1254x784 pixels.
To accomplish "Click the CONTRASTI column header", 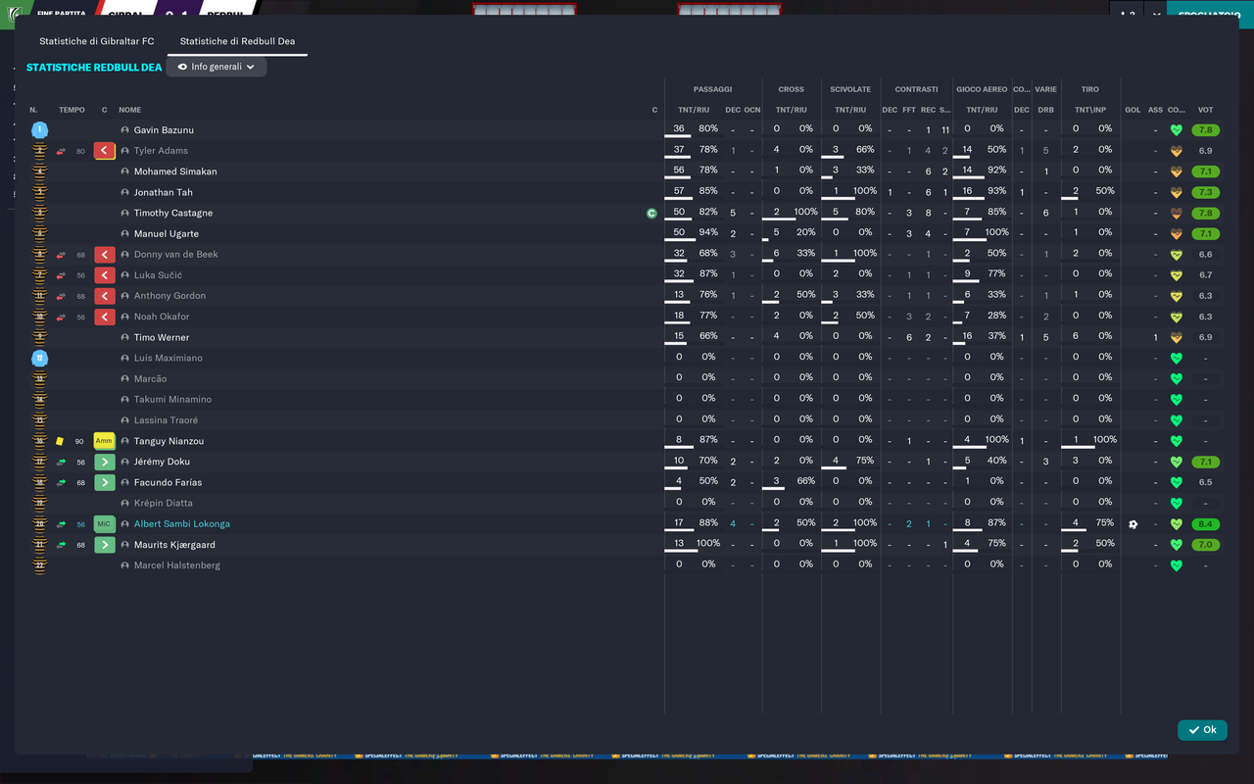I will pos(916,89).
